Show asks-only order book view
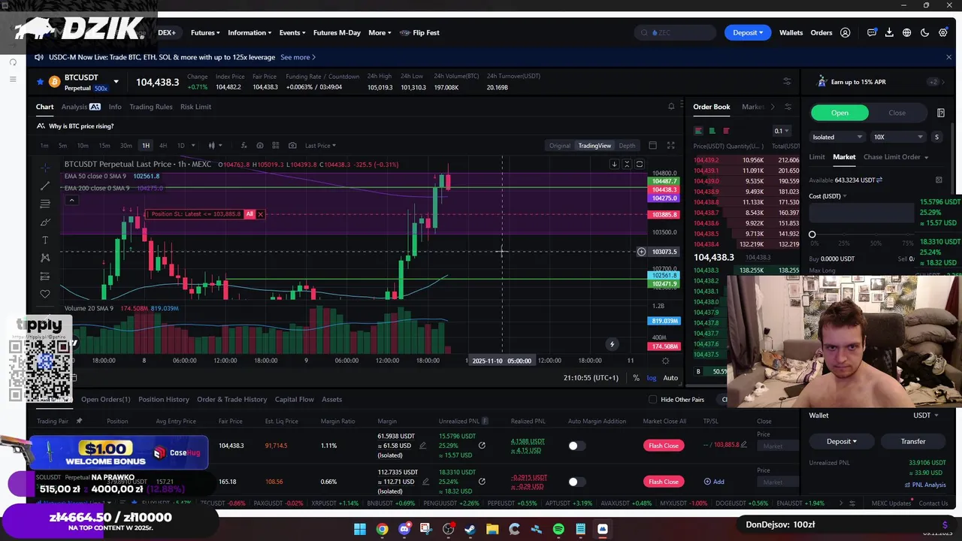This screenshot has height=541, width=962. (x=725, y=131)
